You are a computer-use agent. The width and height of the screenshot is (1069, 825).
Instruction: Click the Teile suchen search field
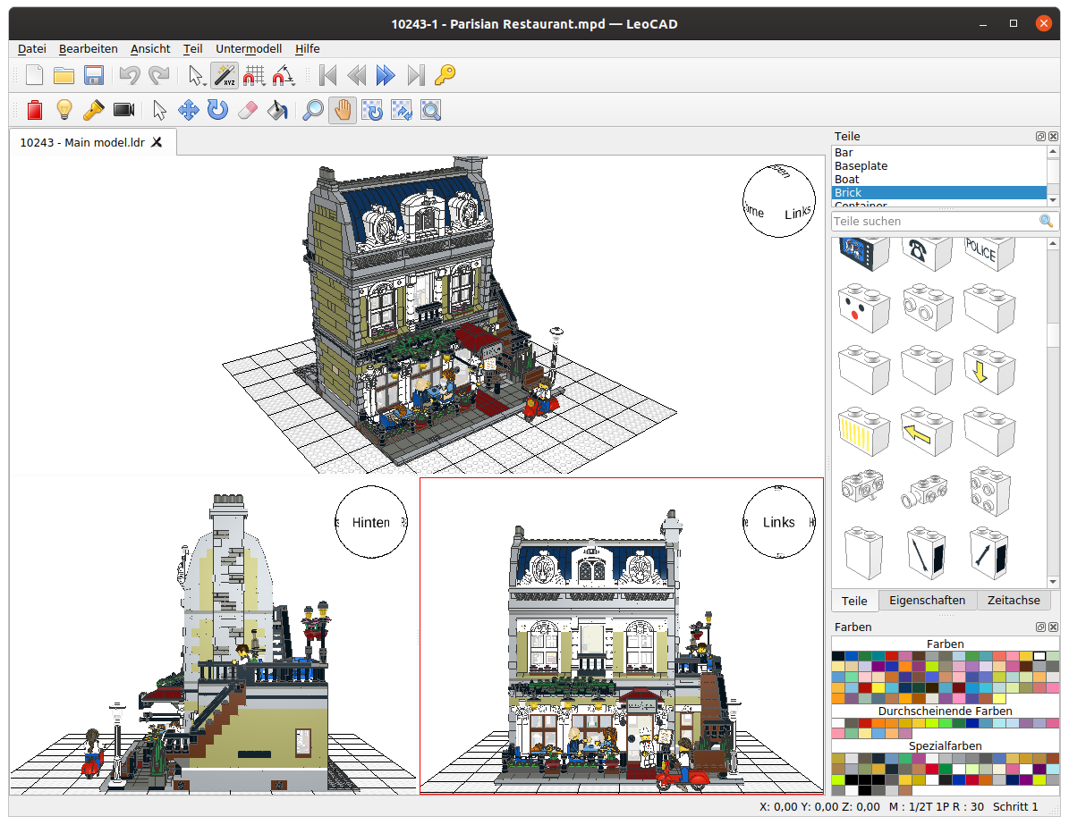point(934,221)
